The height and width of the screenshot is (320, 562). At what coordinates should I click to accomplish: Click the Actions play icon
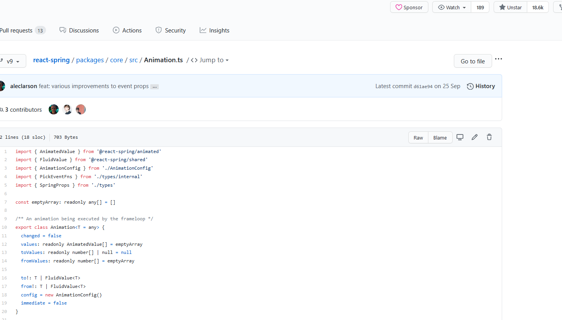pos(116,30)
